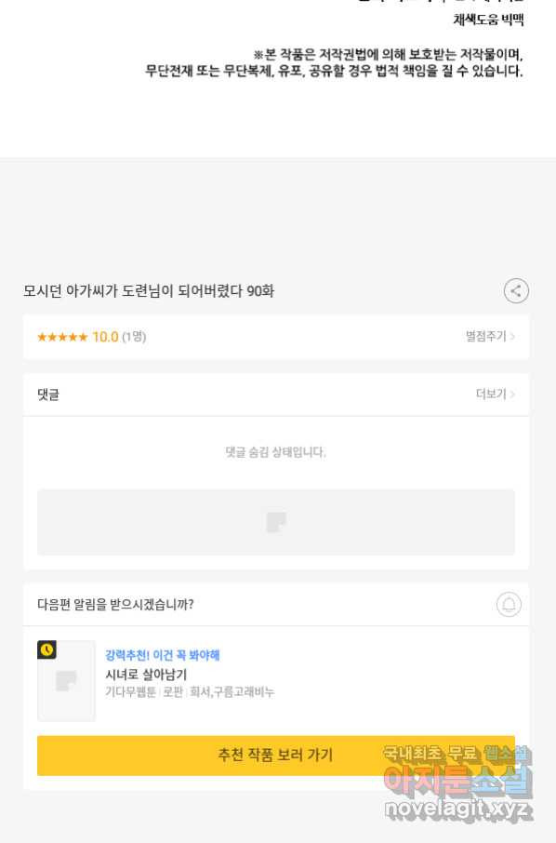This screenshot has height=843, width=556.
Task: Click the orange five-star rating icons
Action: tap(61, 337)
